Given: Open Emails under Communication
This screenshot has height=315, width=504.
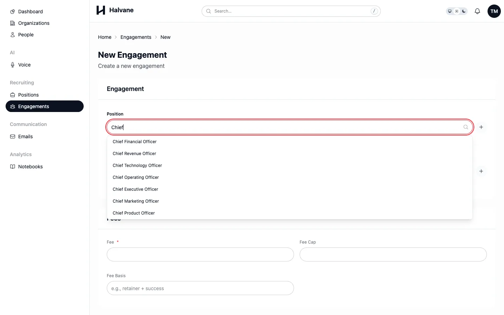Looking at the screenshot, I should coord(44,136).
